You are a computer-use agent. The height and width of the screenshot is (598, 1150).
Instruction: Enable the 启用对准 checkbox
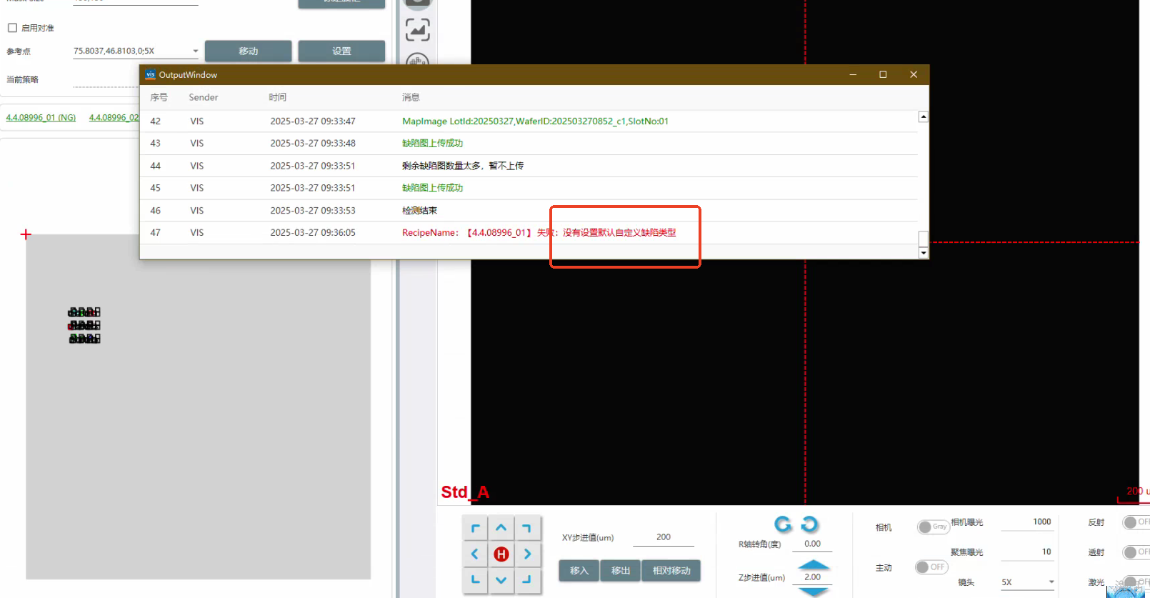point(12,28)
